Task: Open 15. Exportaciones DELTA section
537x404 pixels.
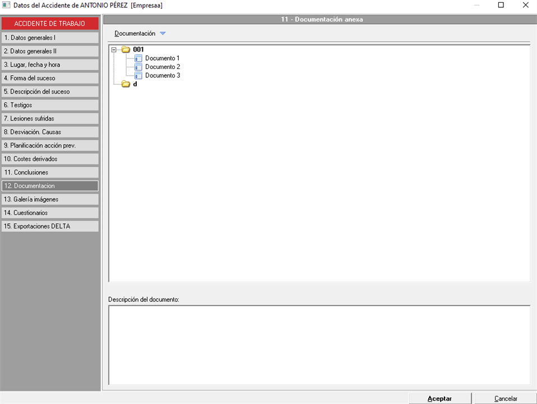Action: [50, 226]
